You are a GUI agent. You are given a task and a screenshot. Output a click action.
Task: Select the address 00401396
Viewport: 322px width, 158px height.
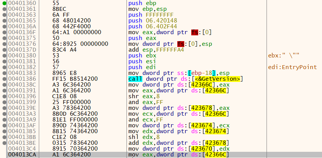[x=22, y=96]
